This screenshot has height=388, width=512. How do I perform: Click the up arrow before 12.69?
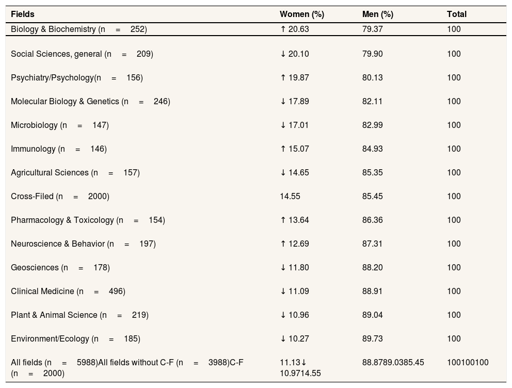point(283,244)
